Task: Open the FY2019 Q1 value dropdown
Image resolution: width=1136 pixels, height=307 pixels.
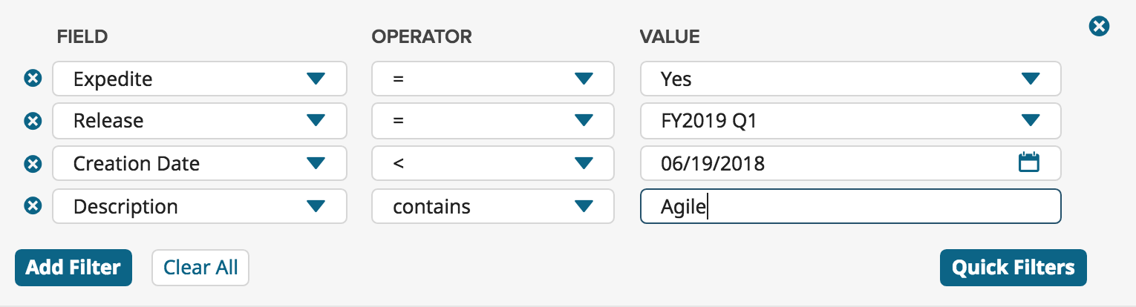Action: [x=851, y=121]
